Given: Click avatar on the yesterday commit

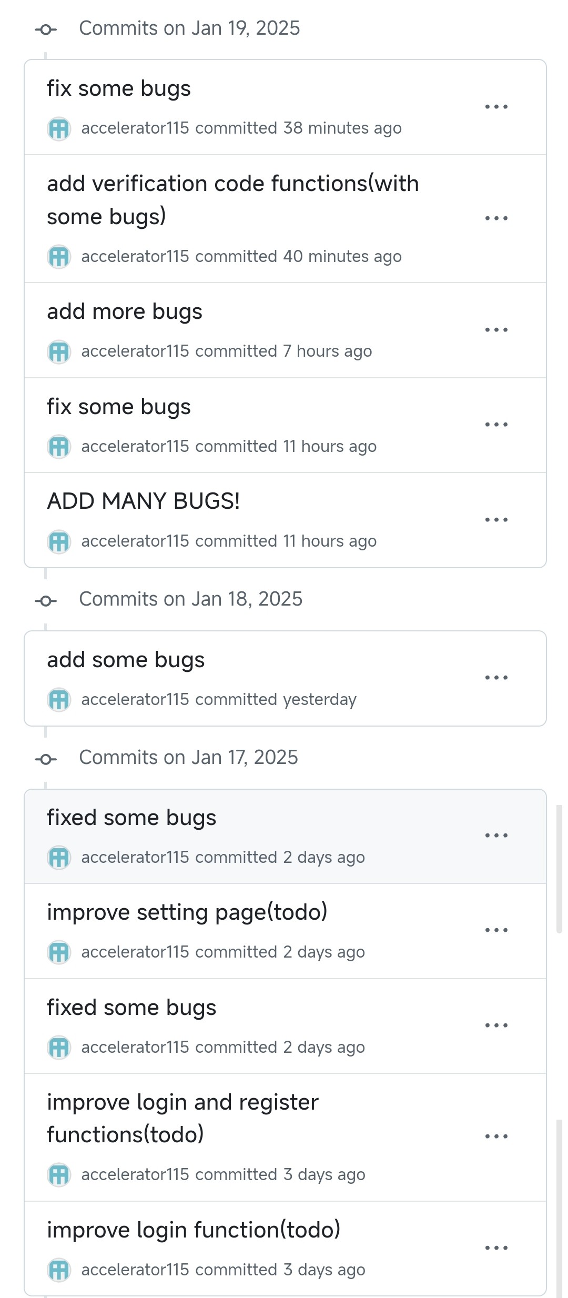Looking at the screenshot, I should (59, 700).
